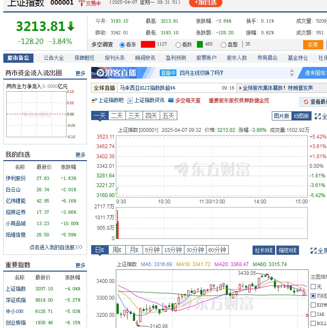Open 马来西亚KLCI指数跌超4% headline
The height and width of the screenshot is (328, 327).
coord(148,88)
